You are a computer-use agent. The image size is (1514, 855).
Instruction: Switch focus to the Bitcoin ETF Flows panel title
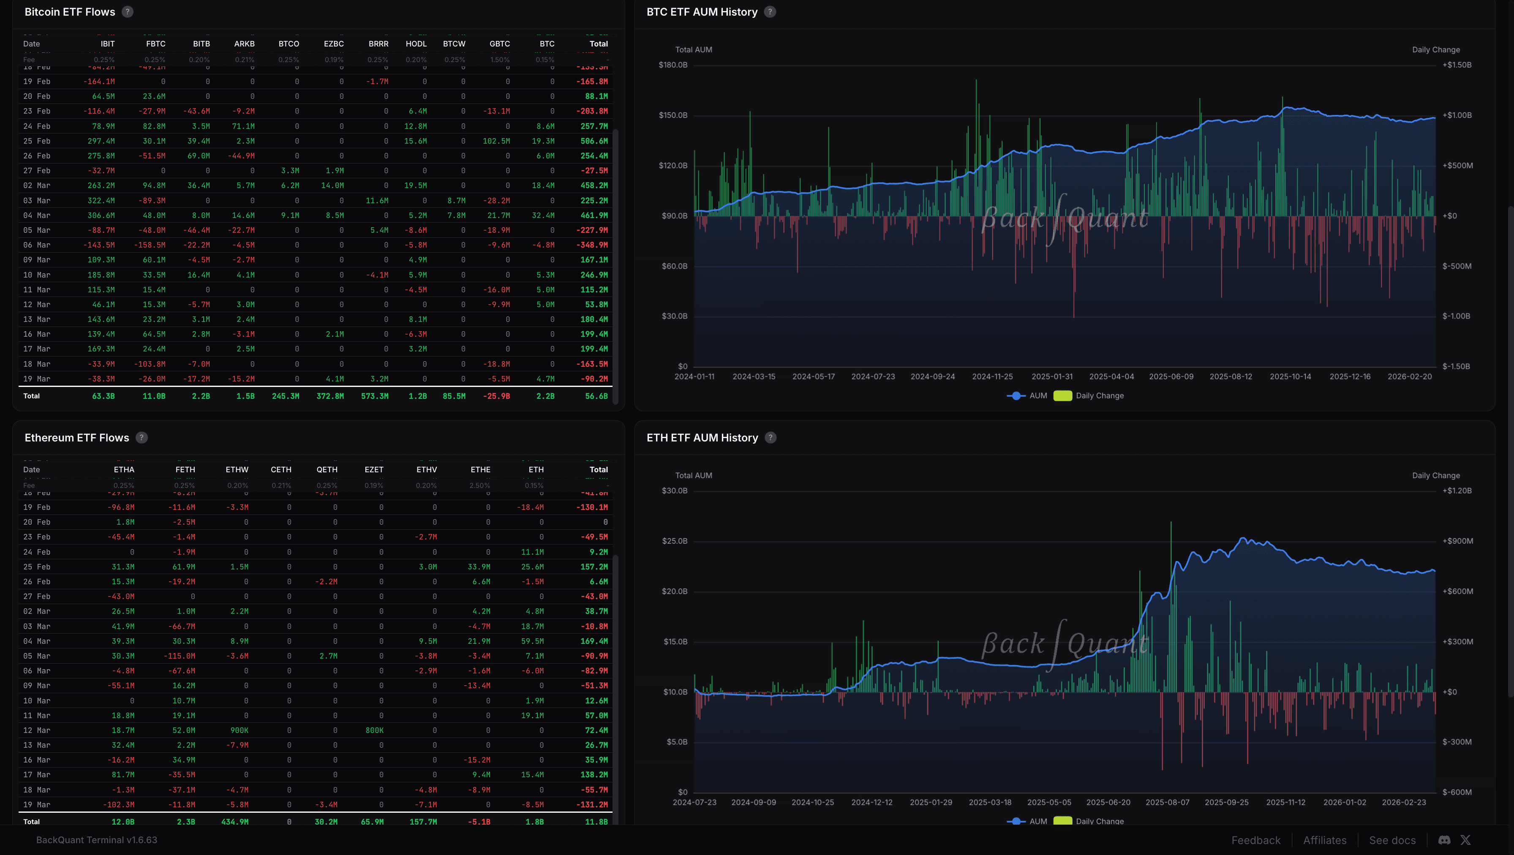(x=70, y=12)
